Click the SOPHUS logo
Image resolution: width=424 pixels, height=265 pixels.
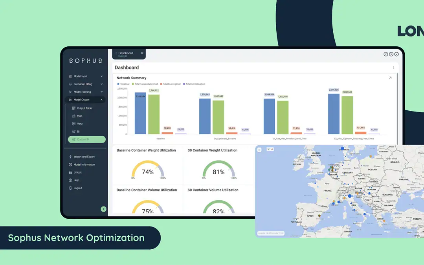point(86,61)
